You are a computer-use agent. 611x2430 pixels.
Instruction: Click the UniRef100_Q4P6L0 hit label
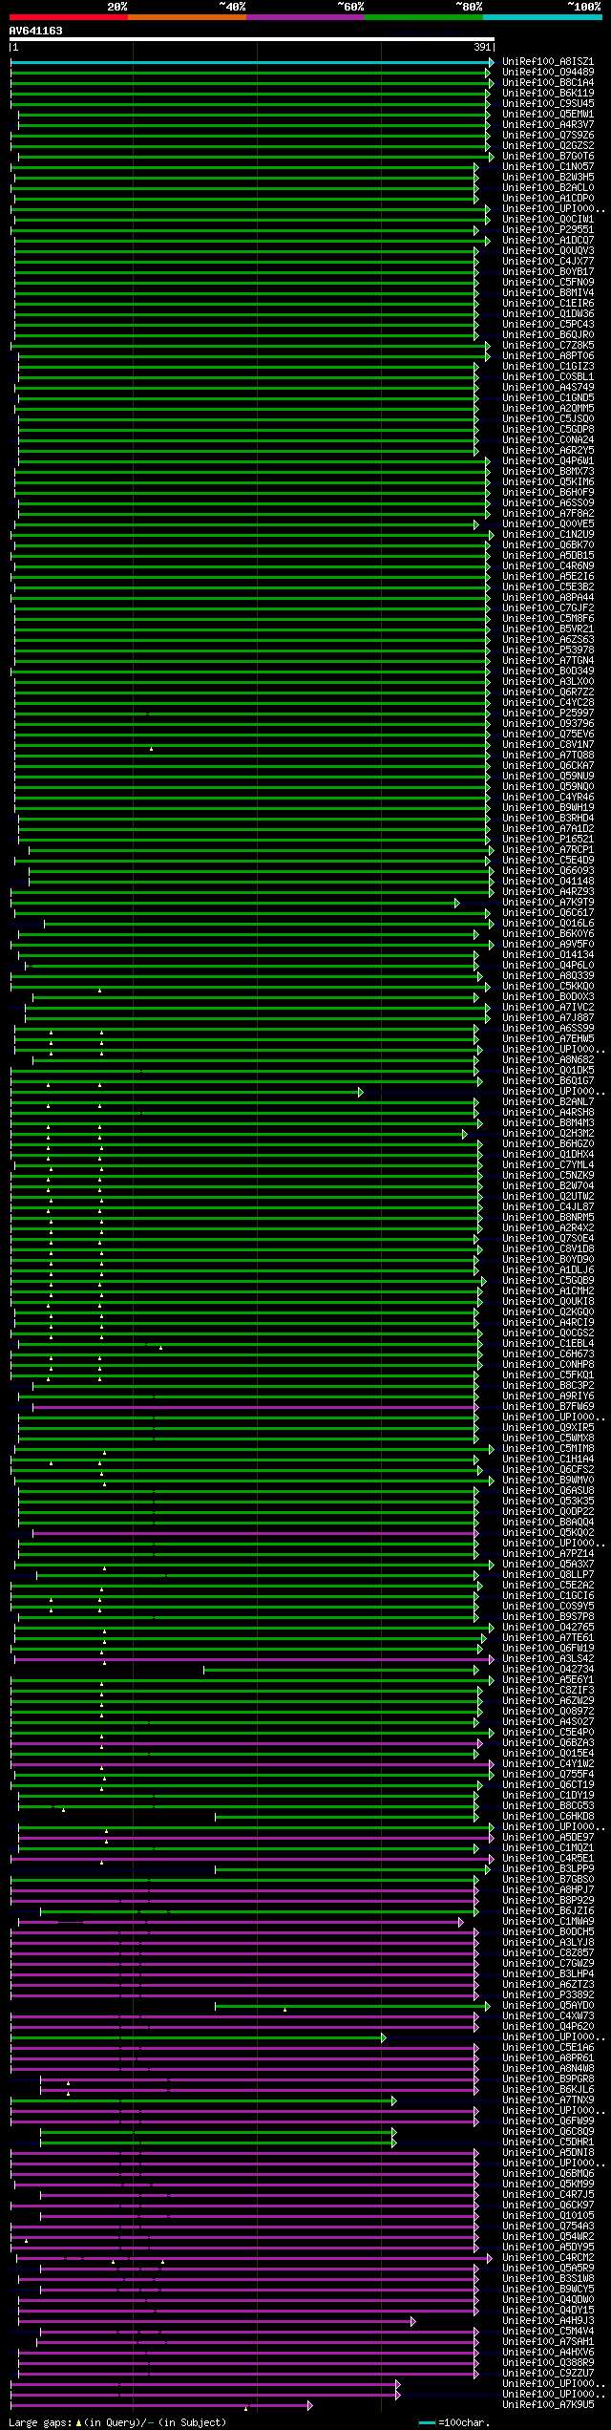coord(548,966)
